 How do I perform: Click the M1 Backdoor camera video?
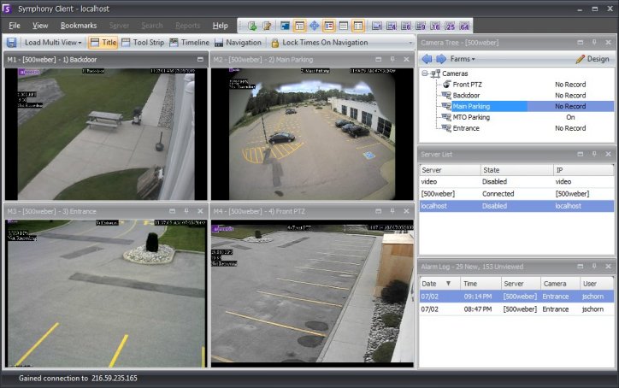tap(106, 134)
